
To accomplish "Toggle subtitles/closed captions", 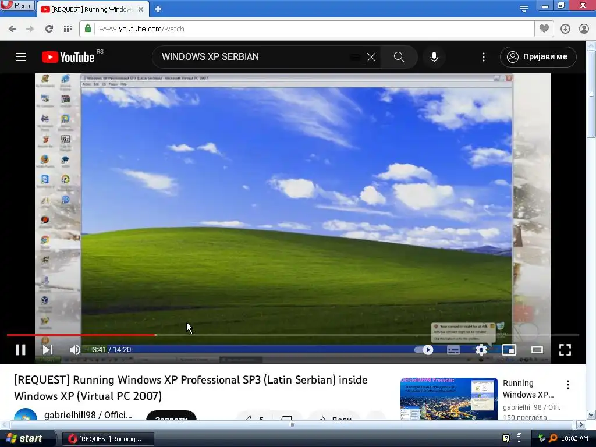I will pos(453,350).
